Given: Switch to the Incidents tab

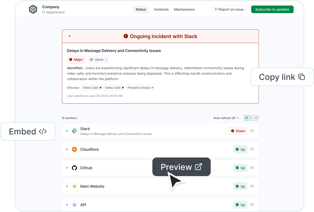Looking at the screenshot, I should (x=161, y=9).
